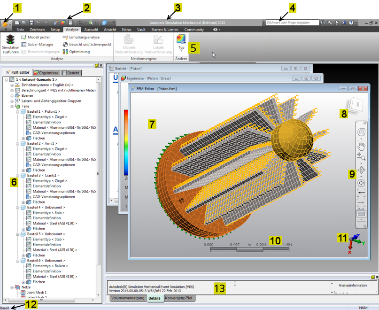Switch to the Ergebnisse browser tab

point(46,72)
